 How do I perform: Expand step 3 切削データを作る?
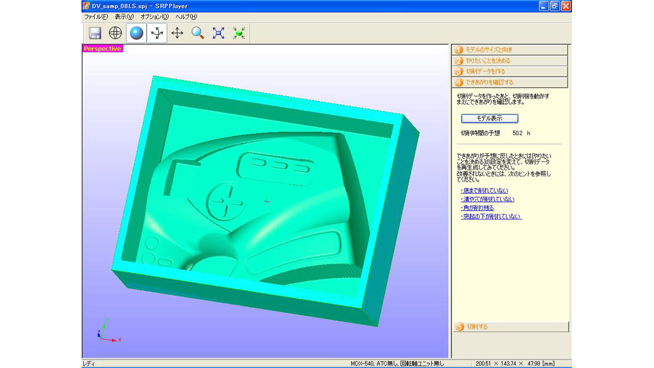pos(510,71)
